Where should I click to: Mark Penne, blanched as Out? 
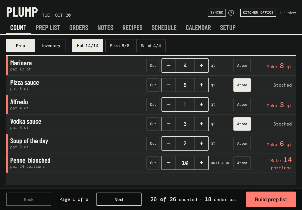click(153, 163)
